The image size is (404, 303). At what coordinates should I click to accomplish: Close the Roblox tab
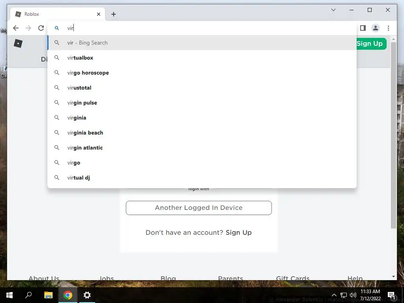click(98, 14)
